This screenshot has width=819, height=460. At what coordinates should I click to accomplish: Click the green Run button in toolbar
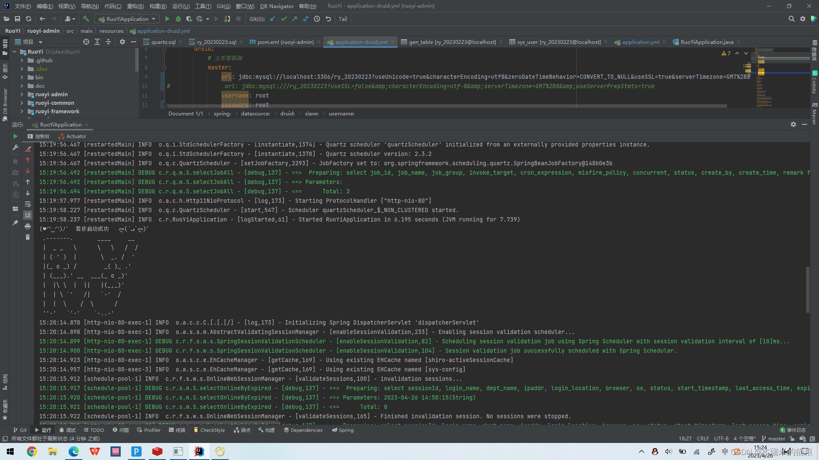pos(167,19)
